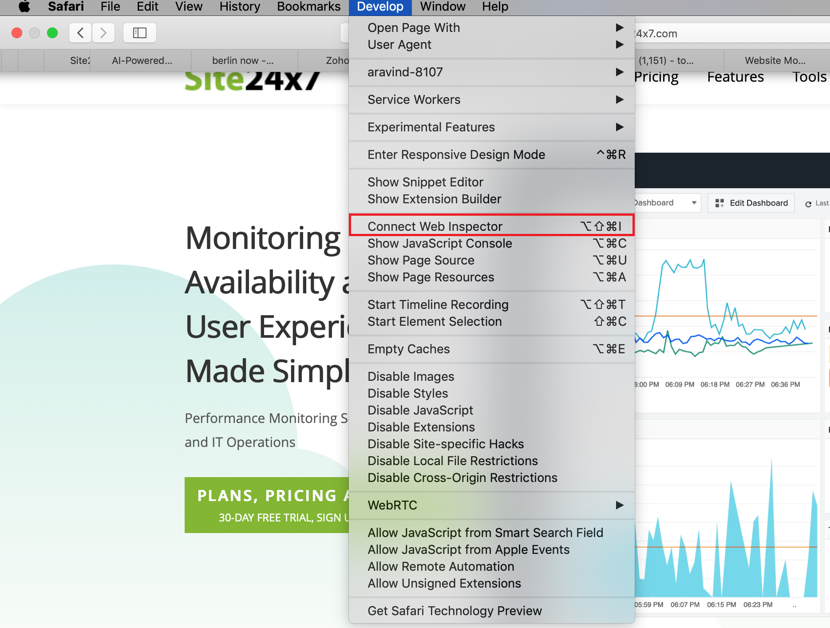
Task: Toggle Disable Images option
Action: coord(492,376)
